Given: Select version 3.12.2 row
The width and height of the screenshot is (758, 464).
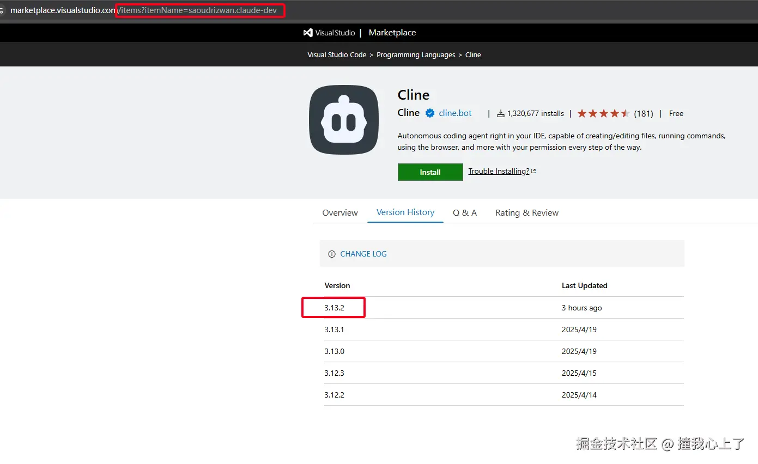Looking at the screenshot, I should point(504,395).
